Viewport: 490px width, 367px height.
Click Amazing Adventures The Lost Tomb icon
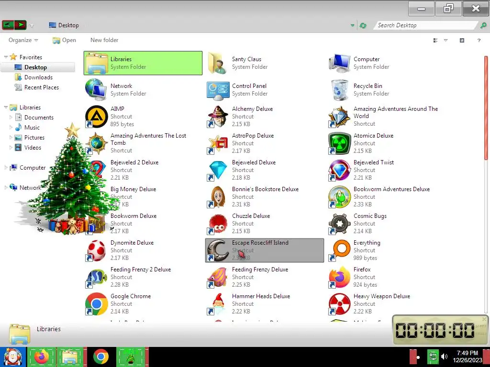[x=97, y=143]
